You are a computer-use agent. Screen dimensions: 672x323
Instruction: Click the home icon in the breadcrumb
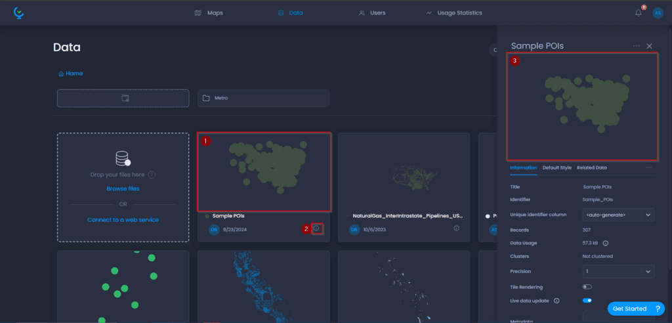pos(61,74)
